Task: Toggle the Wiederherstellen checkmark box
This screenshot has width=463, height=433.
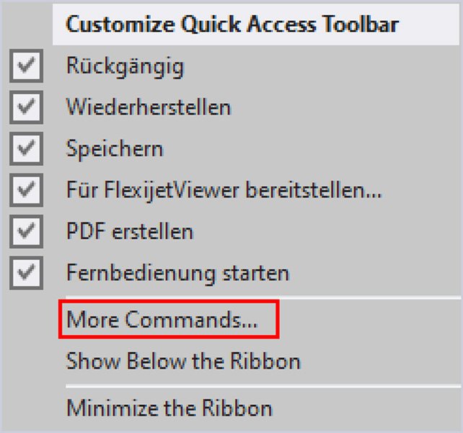Action: (27, 108)
